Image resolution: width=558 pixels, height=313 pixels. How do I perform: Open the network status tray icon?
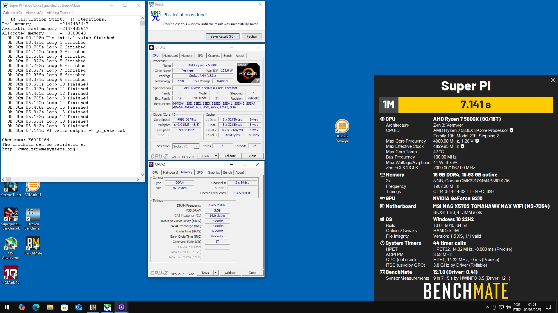pos(501,307)
